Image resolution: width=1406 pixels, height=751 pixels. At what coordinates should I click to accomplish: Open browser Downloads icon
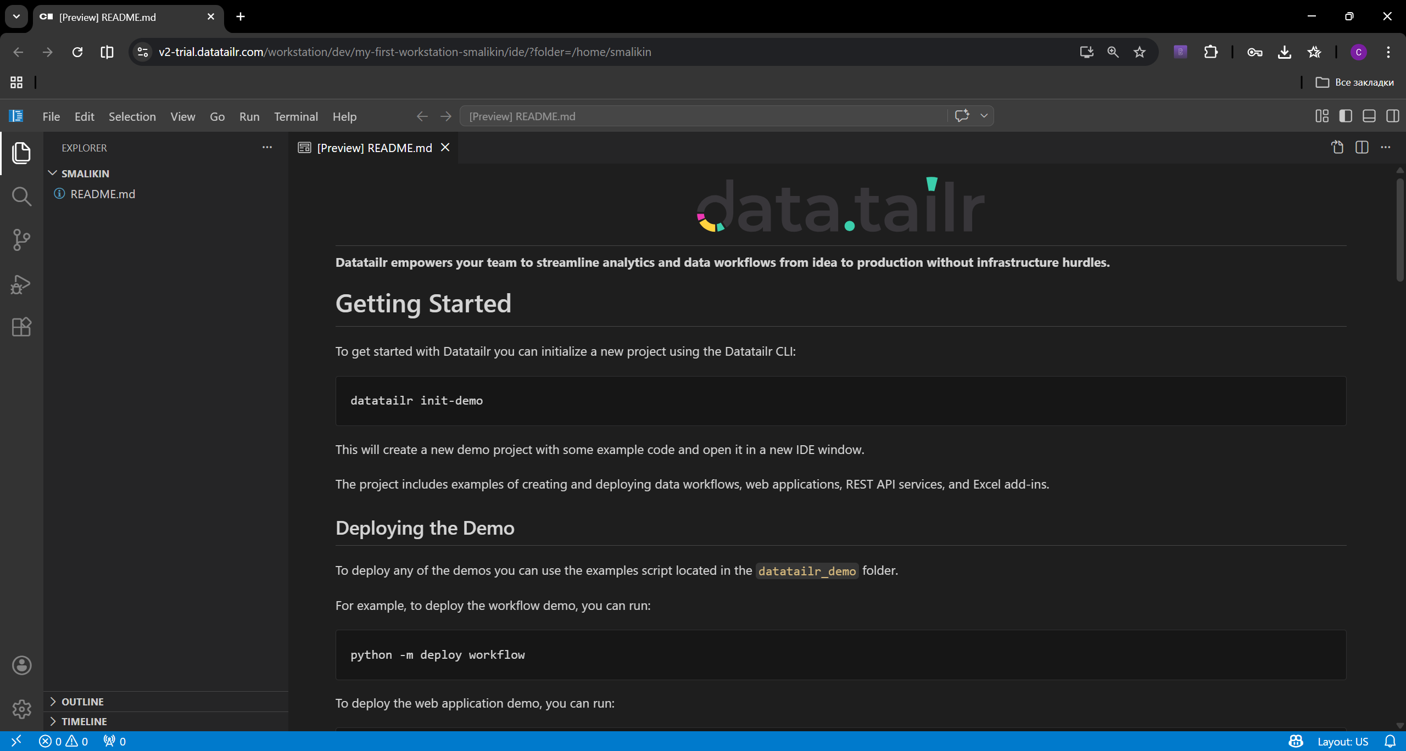click(x=1284, y=52)
